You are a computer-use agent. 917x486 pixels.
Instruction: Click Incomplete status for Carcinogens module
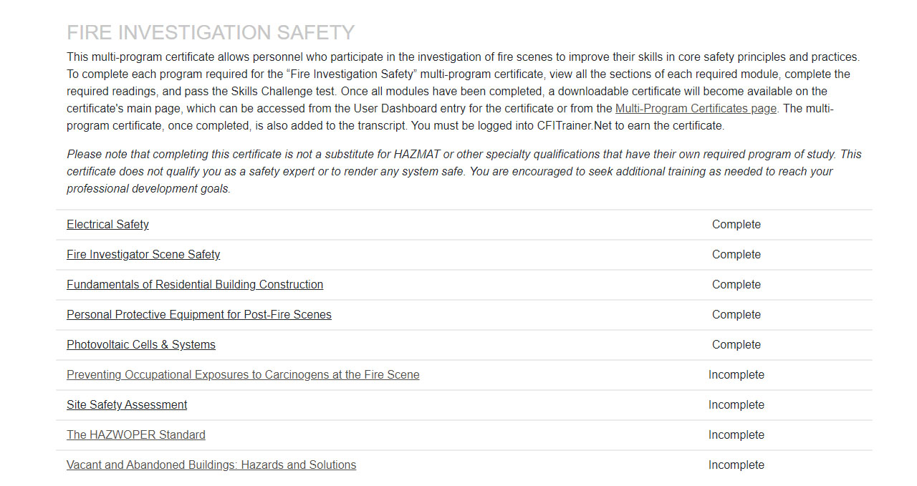736,374
